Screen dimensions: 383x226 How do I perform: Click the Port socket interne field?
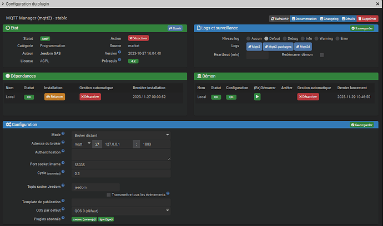pyautogui.click(x=121, y=165)
